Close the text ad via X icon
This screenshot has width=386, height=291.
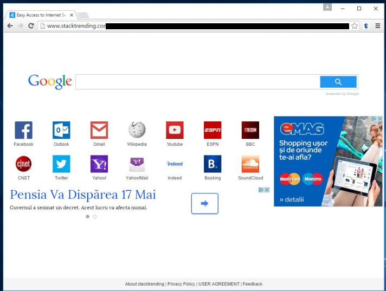click(267, 190)
